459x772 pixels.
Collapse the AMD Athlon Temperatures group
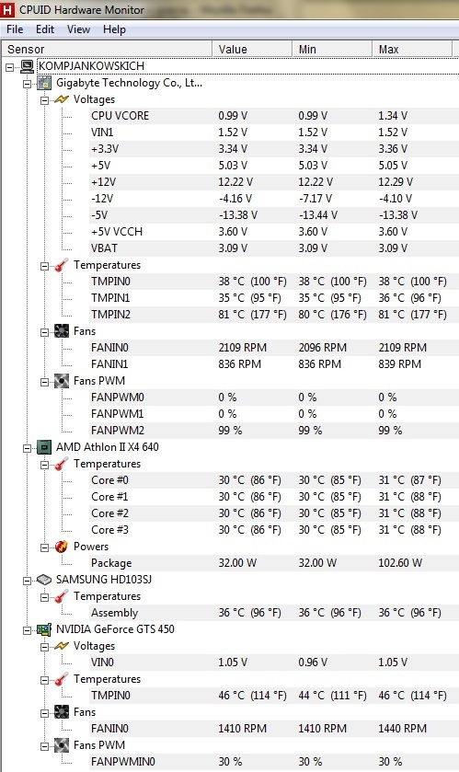coord(45,465)
